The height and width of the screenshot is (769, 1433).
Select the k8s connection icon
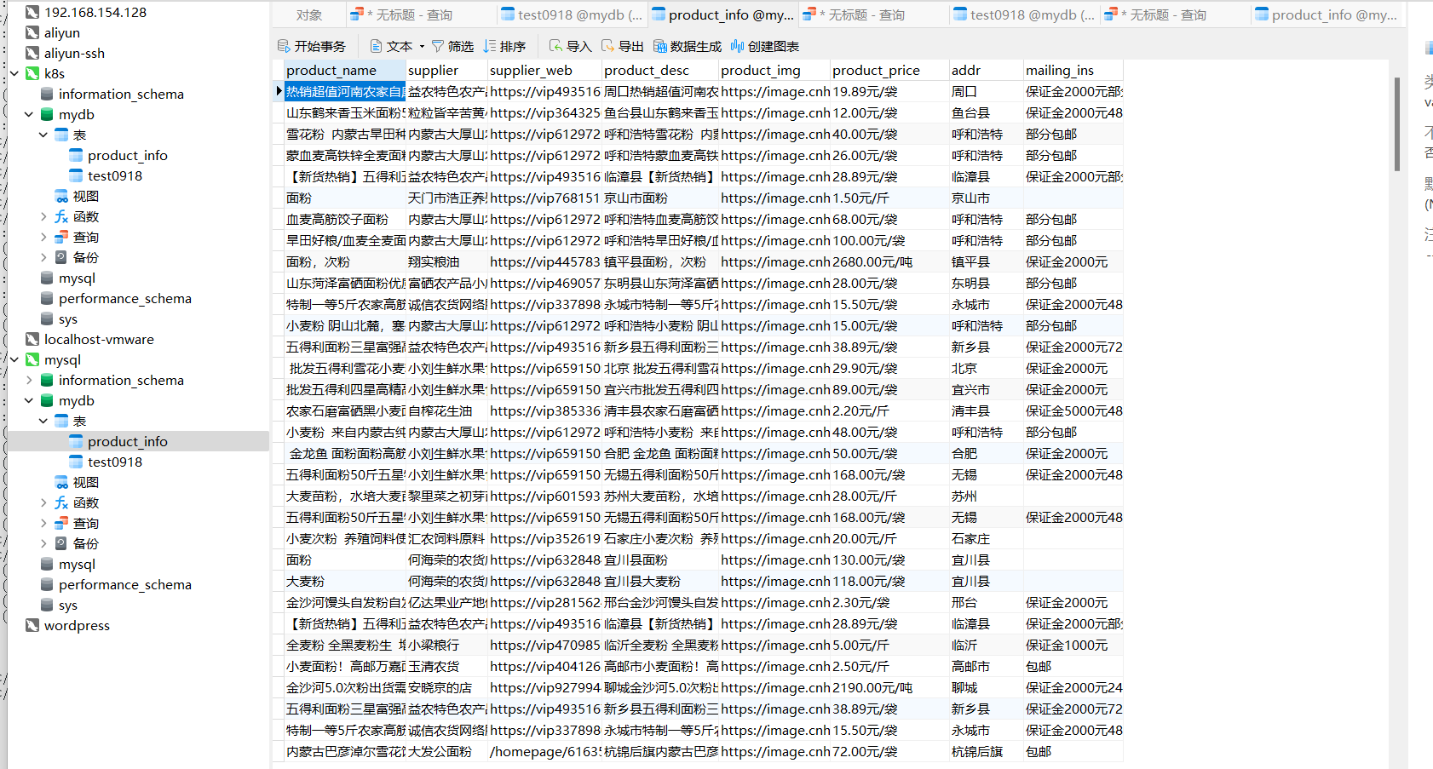coord(32,73)
